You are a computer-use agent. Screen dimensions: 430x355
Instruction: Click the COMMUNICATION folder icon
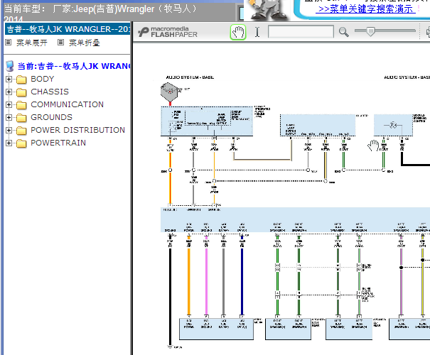click(x=21, y=105)
